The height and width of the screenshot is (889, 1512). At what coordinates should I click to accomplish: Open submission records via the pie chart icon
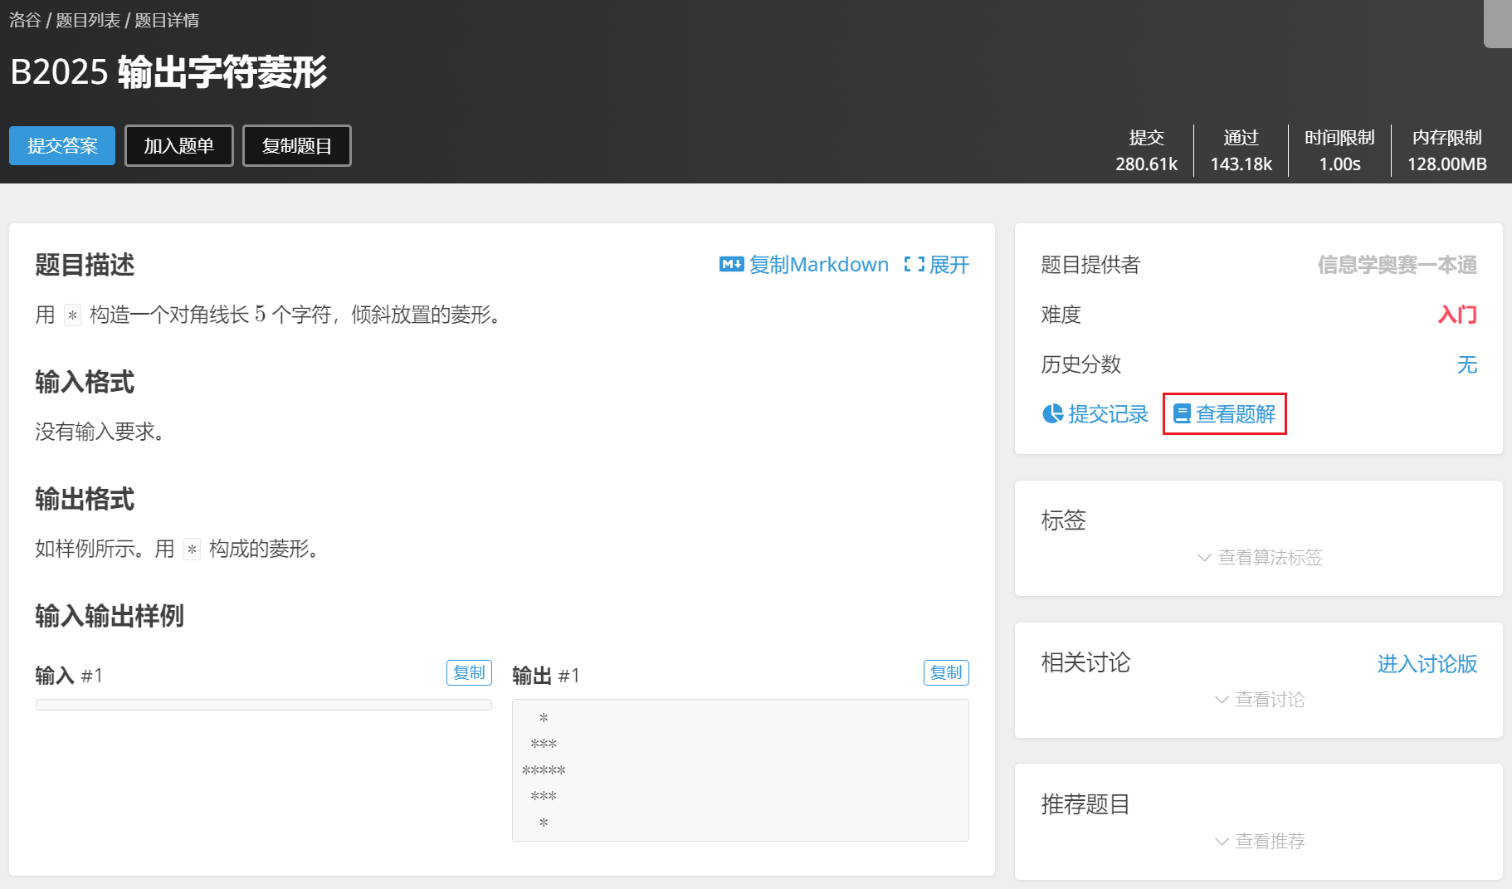[x=1051, y=413]
